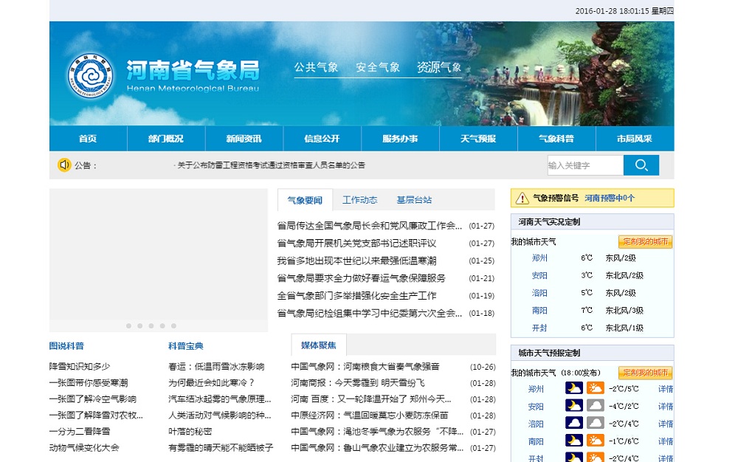Viewport: 738px width, 462px height.
Task: Click 郑州 in the current weather list
Action: pyautogui.click(x=539, y=258)
